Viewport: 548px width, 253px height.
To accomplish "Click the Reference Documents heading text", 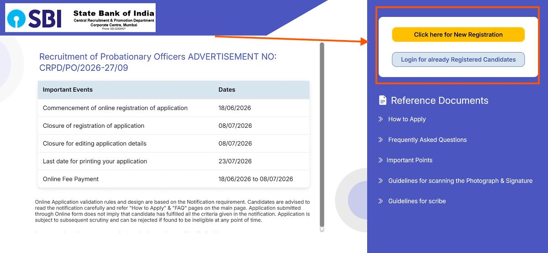I will click(x=440, y=100).
